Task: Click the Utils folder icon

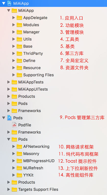Action: point(19,39)
